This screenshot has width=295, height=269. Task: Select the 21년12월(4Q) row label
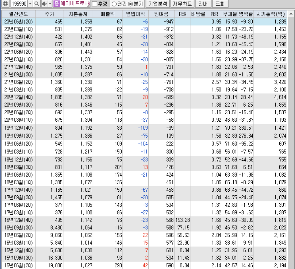[19, 67]
